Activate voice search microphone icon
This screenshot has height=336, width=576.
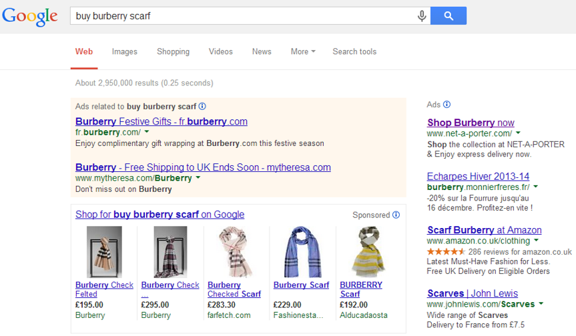(422, 16)
